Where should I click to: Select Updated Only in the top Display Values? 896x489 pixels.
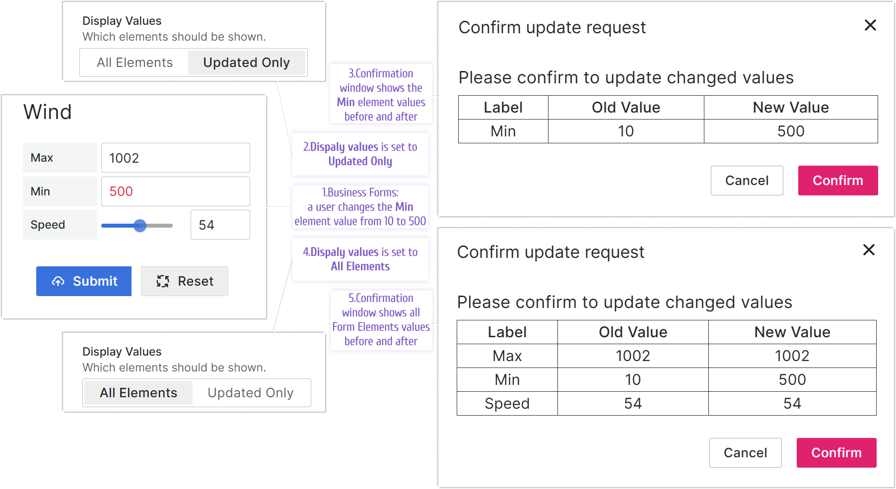pyautogui.click(x=246, y=63)
